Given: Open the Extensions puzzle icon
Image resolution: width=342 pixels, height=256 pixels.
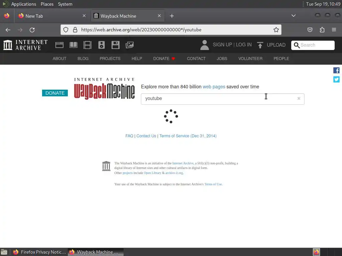Looking at the screenshot, I should click(x=322, y=30).
